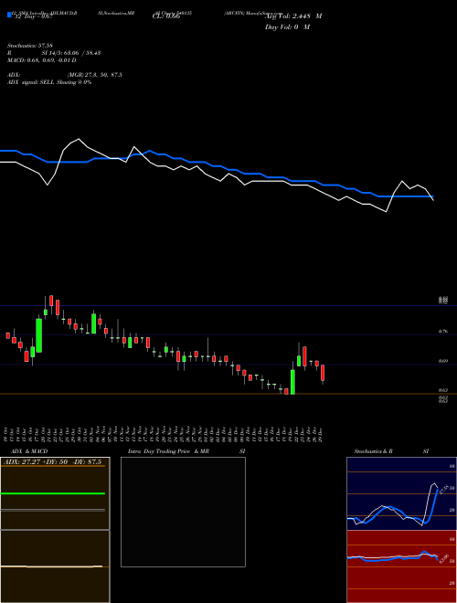
Task: Click the 'CL: 0.66' closing price text
Action: click(166, 16)
